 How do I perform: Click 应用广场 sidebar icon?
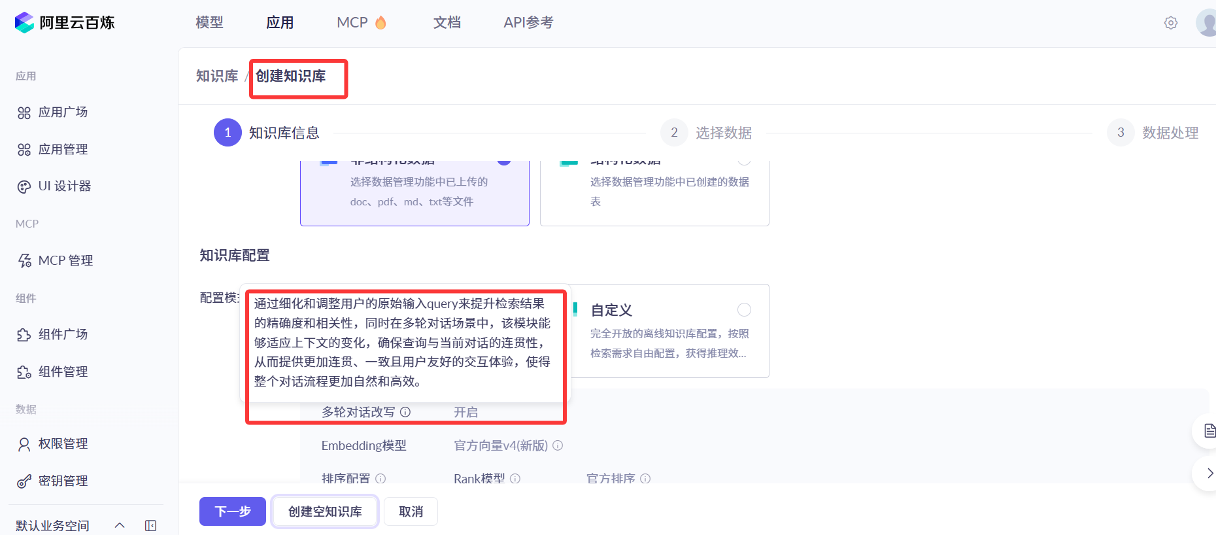point(24,113)
